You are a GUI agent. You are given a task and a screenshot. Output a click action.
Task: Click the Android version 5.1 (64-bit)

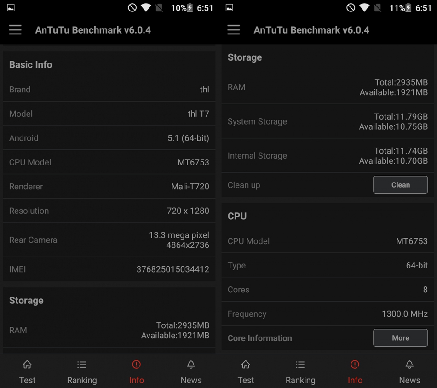pyautogui.click(x=188, y=138)
